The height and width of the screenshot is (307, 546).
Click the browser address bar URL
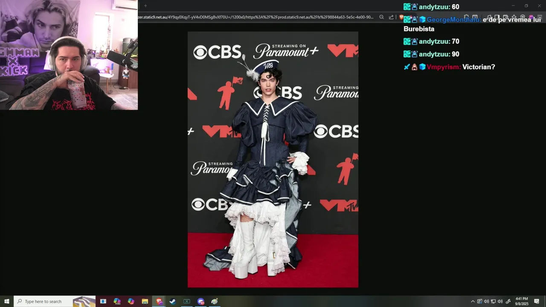(x=256, y=17)
